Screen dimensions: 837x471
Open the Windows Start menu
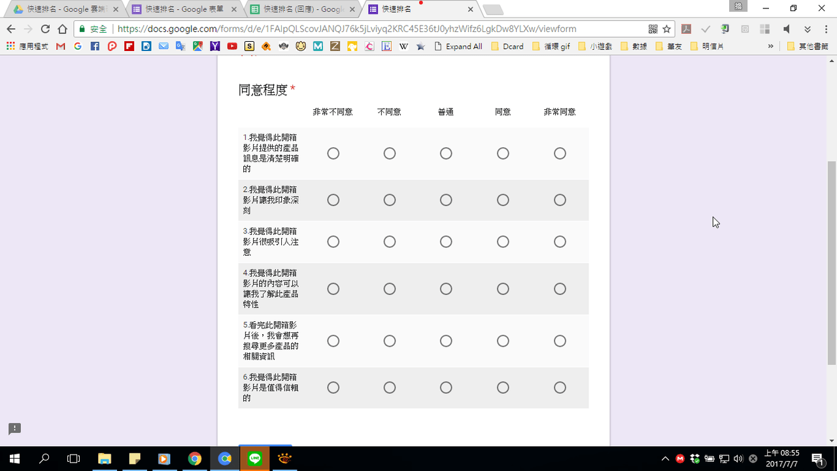click(x=14, y=459)
